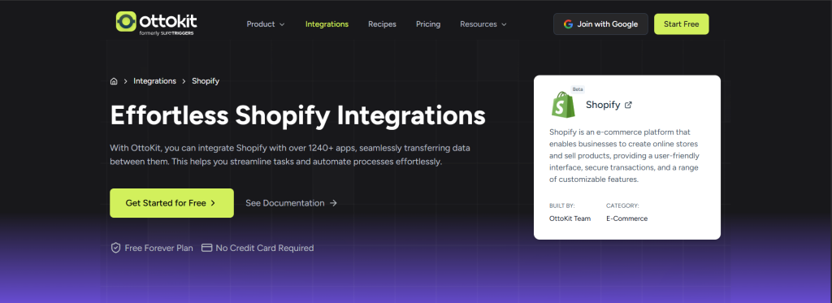The image size is (832, 303).
Task: Click the shield icon beside Free Forever Plan
Action: [x=115, y=248]
